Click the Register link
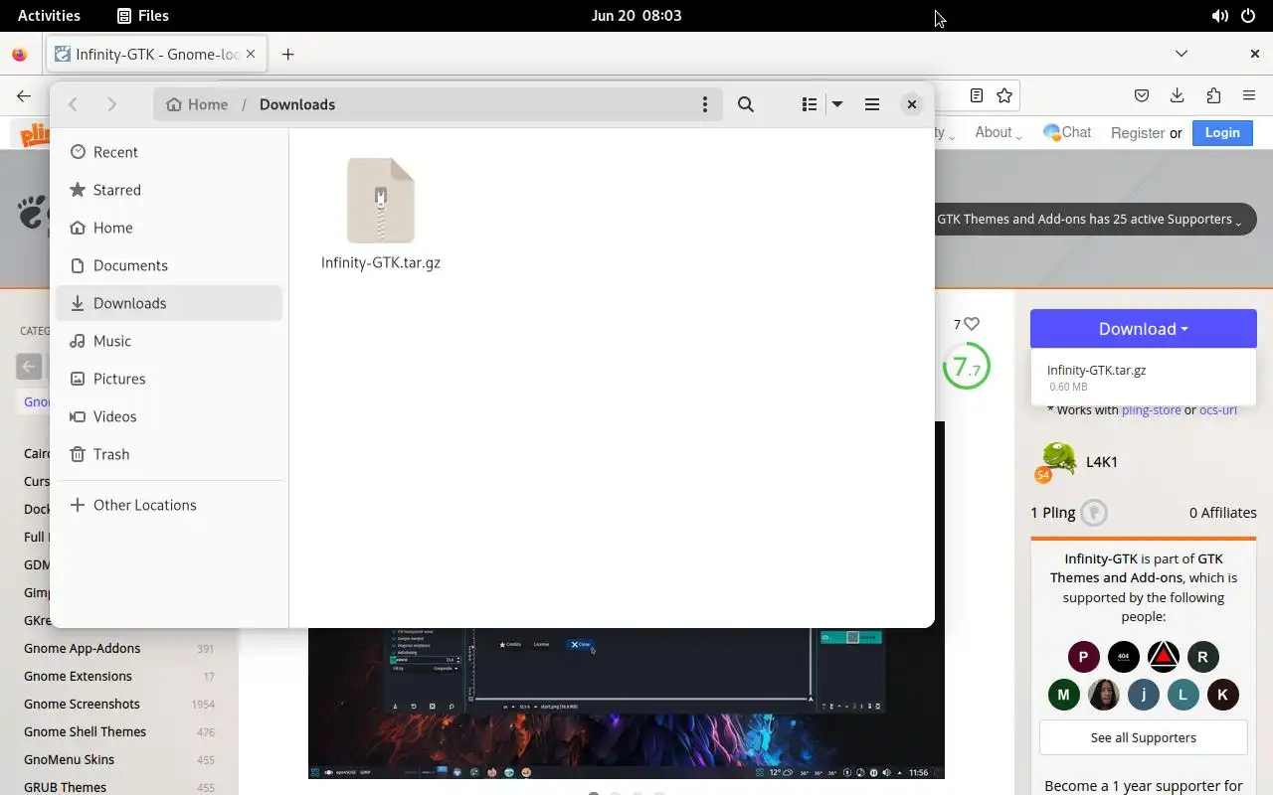This screenshot has height=795, width=1273. [x=1138, y=133]
